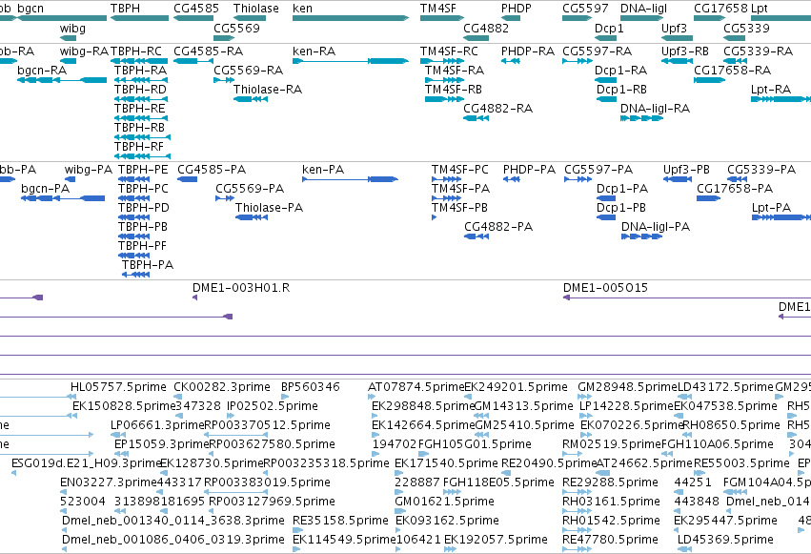Select the TBPH-RD transcript
The width and height of the screenshot is (811, 554).
point(141,99)
